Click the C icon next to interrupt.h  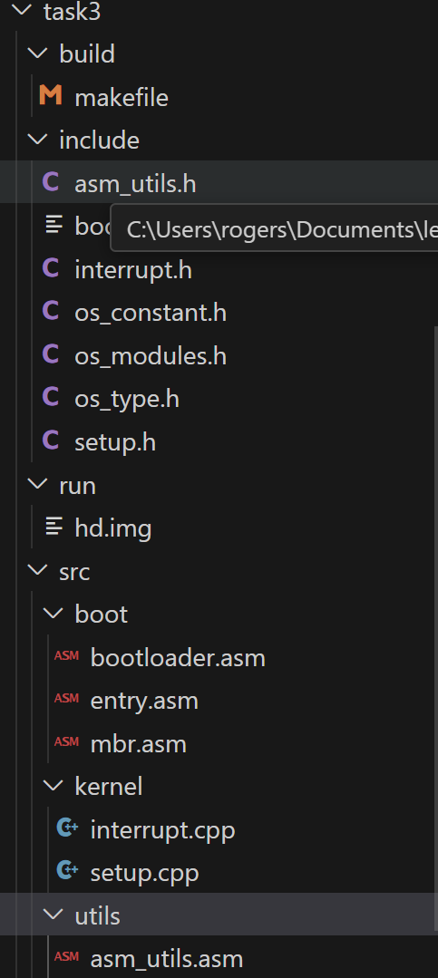(x=51, y=269)
